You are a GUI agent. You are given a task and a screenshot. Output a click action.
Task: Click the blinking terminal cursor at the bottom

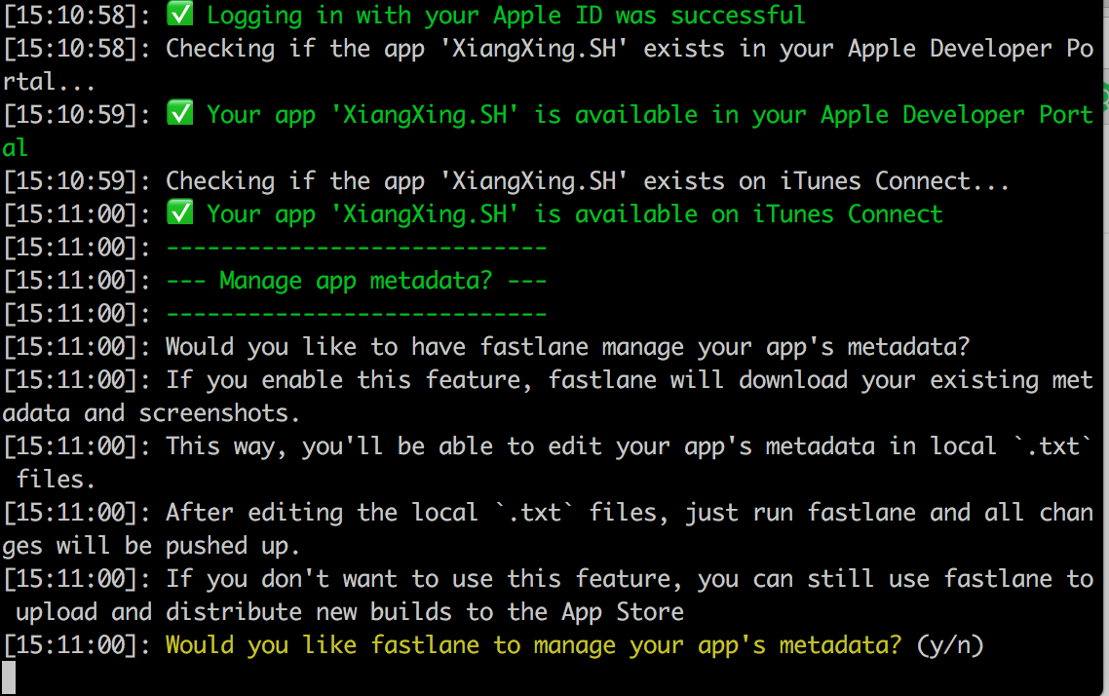click(8, 678)
